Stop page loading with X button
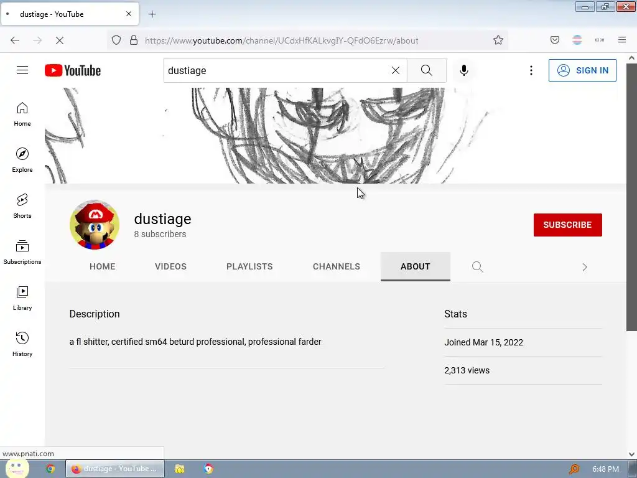 60,40
